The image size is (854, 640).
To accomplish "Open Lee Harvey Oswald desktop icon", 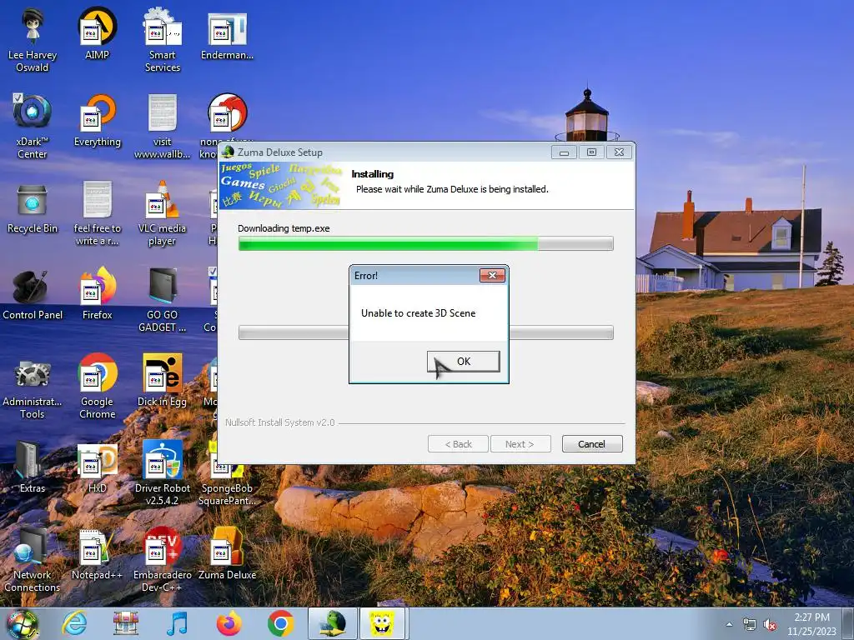I will 33,41.
